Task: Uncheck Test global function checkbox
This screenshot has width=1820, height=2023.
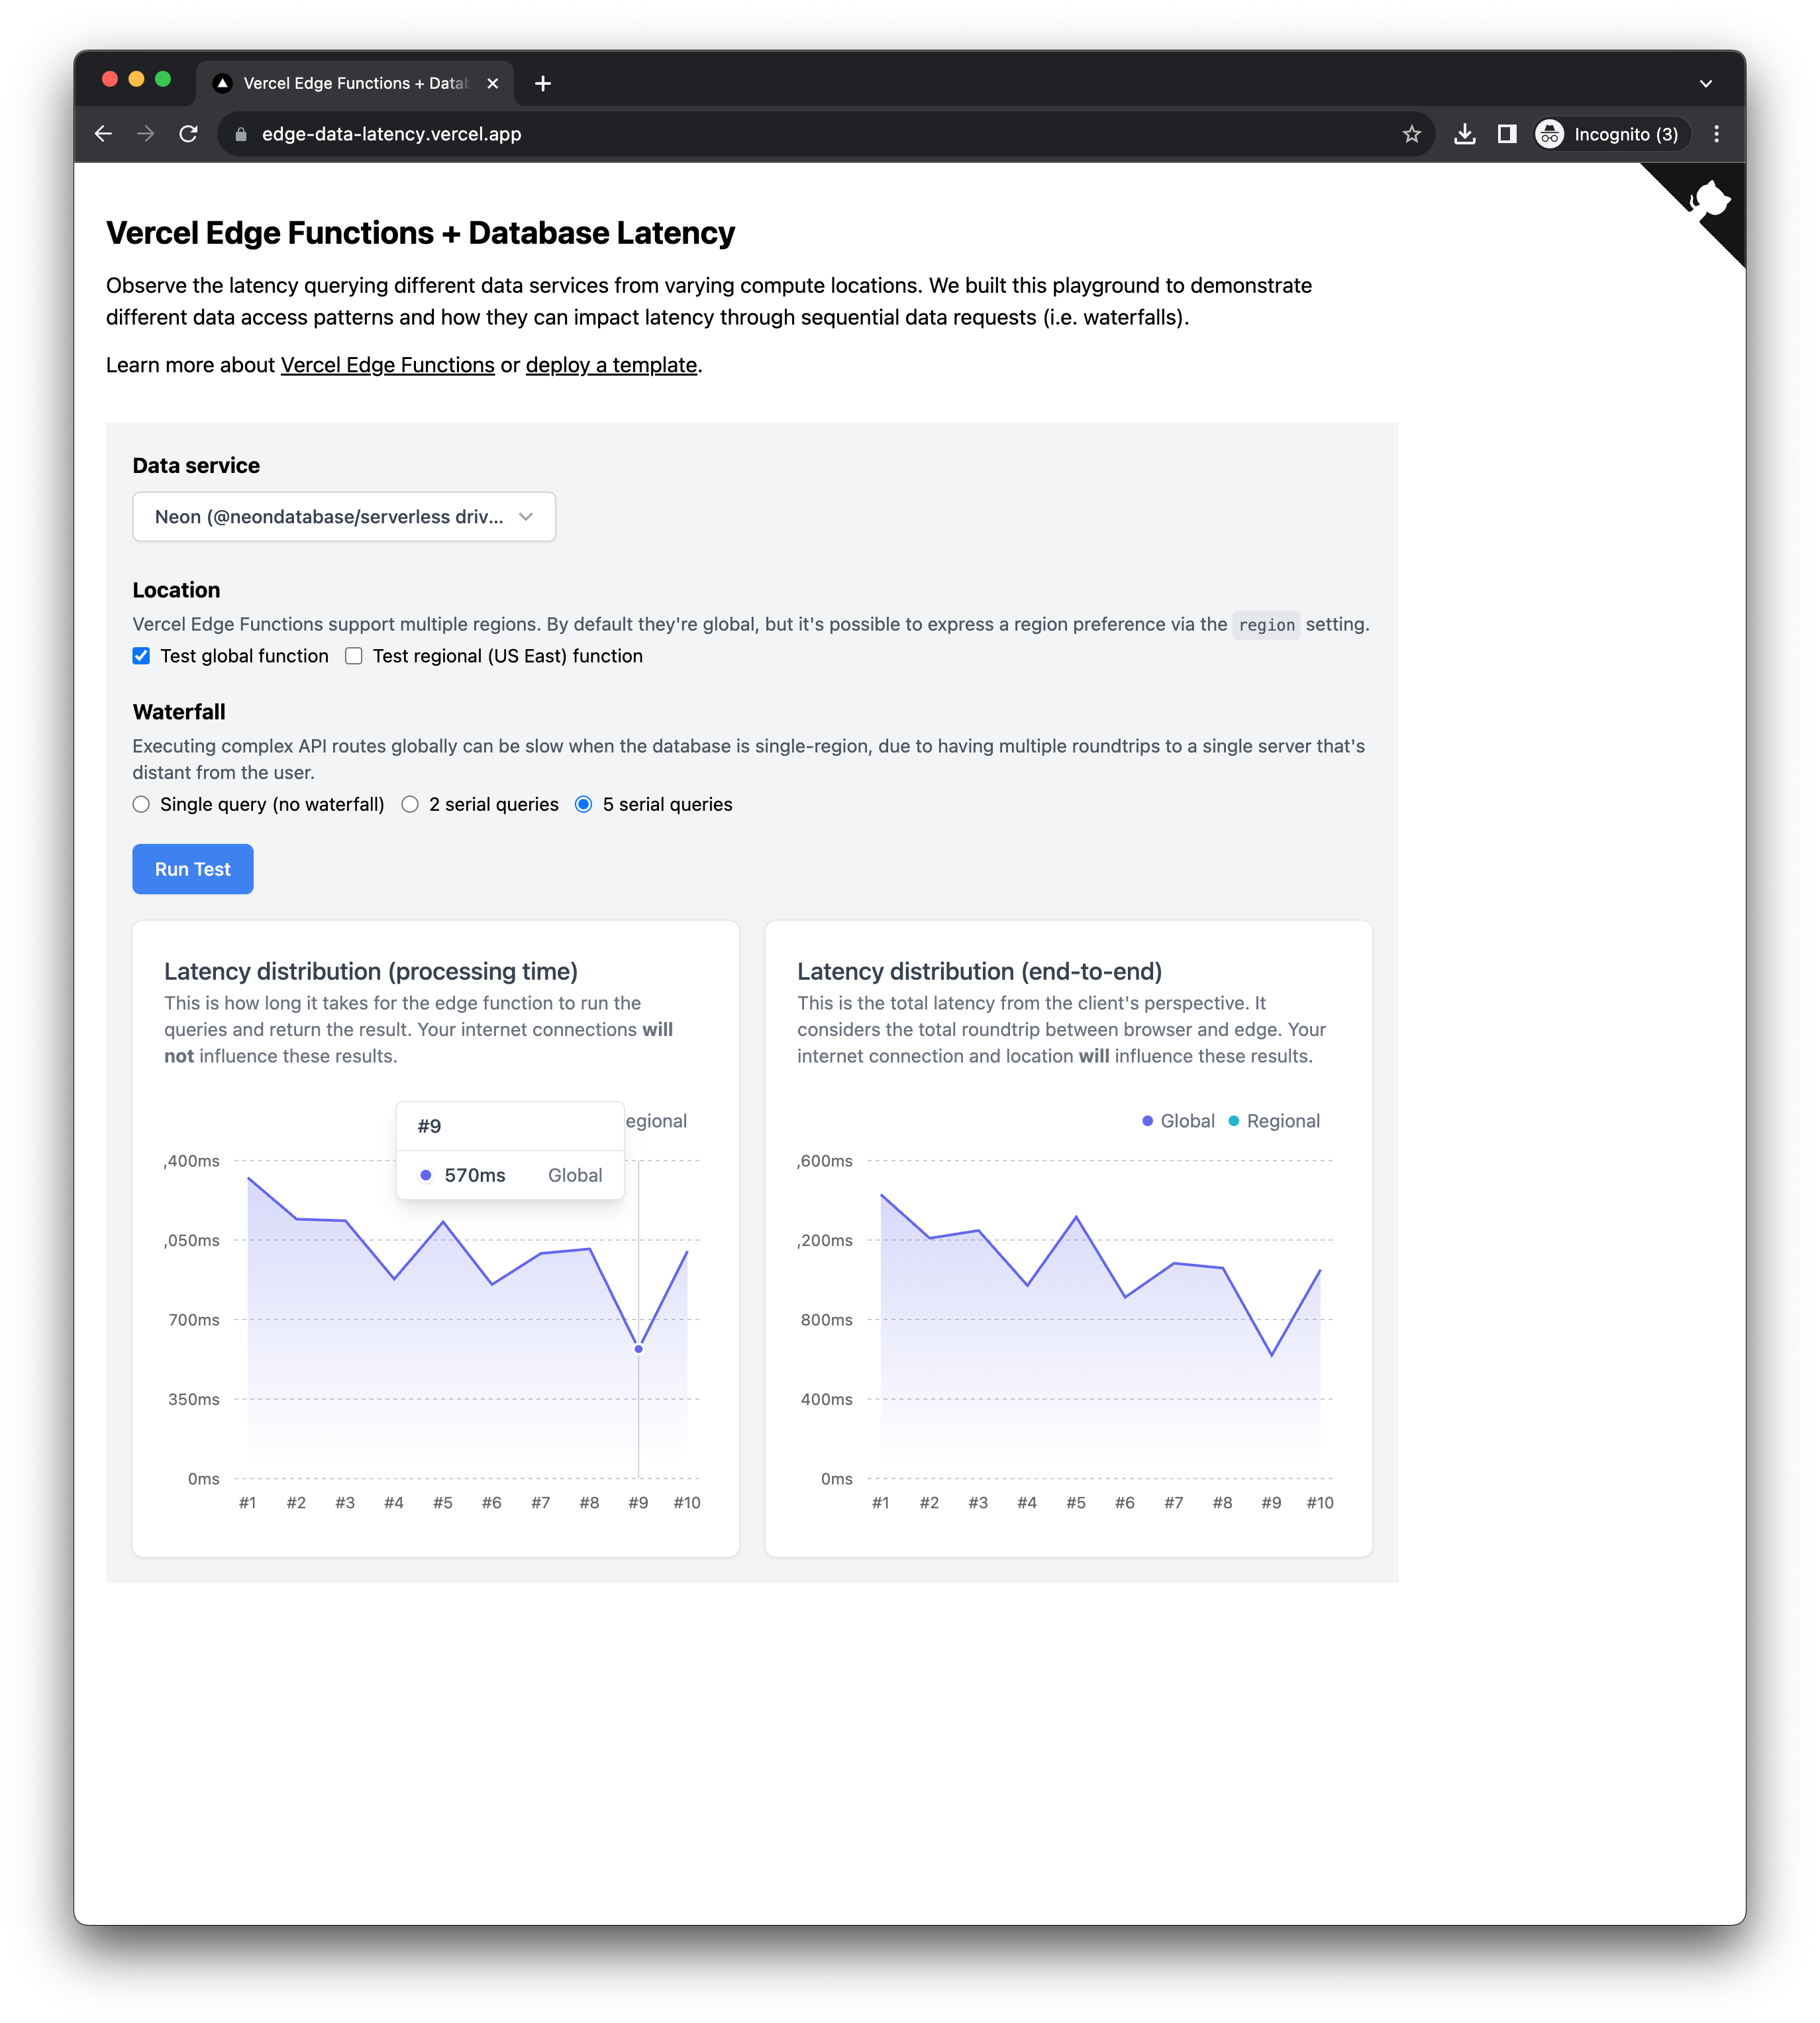Action: tap(141, 656)
